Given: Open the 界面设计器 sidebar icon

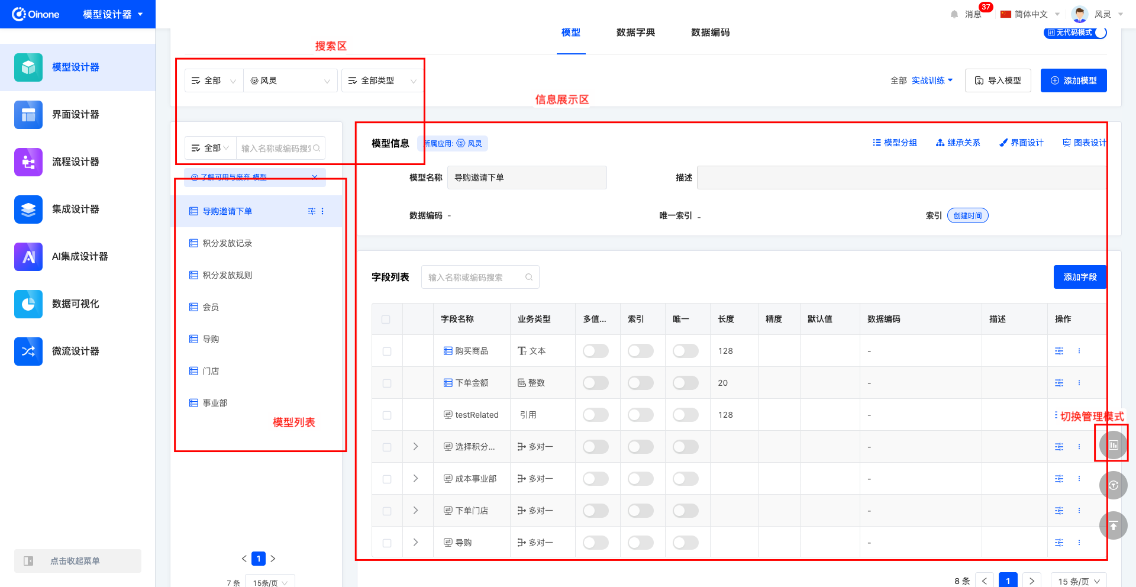Looking at the screenshot, I should point(28,115).
